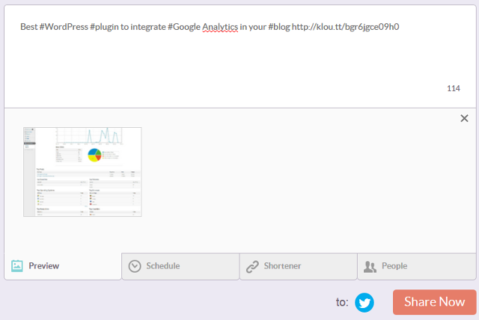The height and width of the screenshot is (320, 479).
Task: Click the #Google hashtag text
Action: [x=184, y=27]
